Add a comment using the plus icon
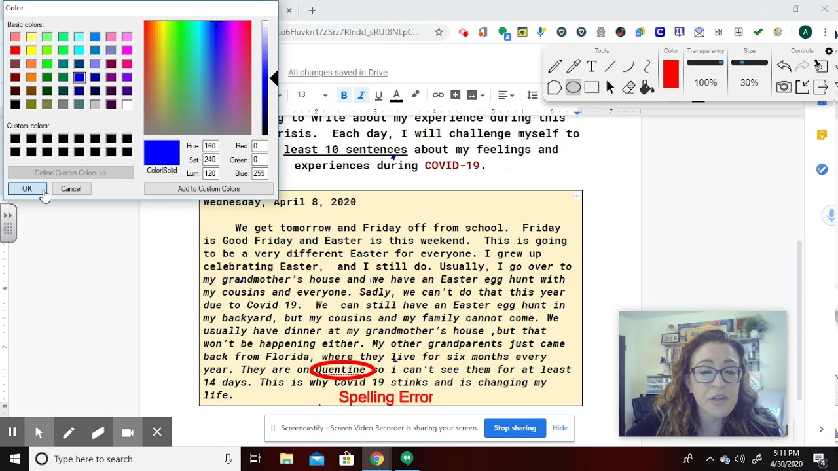The width and height of the screenshot is (838, 471). 456,95
